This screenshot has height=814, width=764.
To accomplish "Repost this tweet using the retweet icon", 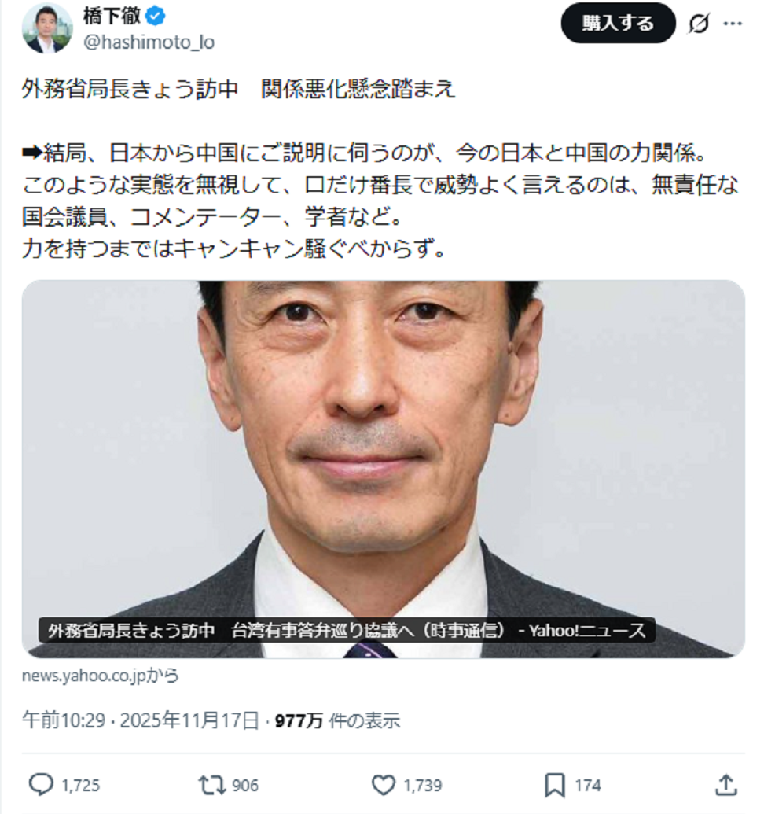I will 211,785.
